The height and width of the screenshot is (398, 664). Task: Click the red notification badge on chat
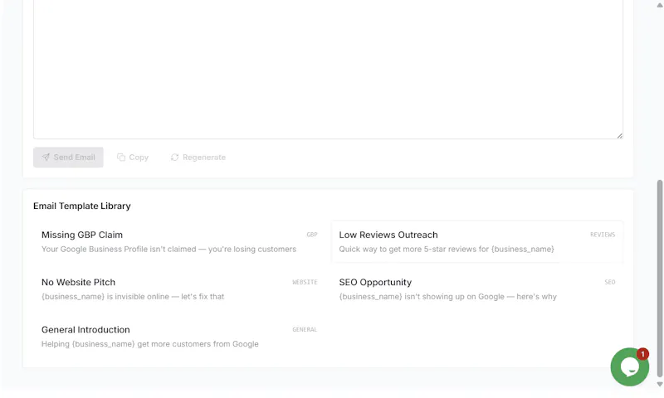(x=642, y=354)
